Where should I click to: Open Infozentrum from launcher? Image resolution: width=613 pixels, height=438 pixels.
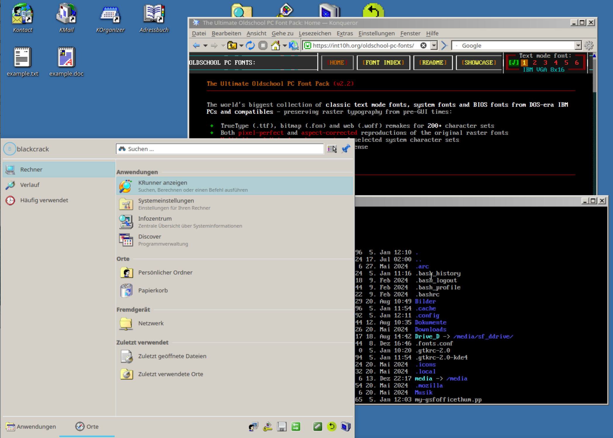[x=235, y=222]
